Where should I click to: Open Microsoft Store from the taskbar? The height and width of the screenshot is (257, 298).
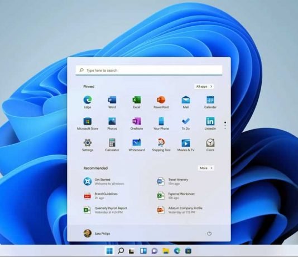(188, 251)
